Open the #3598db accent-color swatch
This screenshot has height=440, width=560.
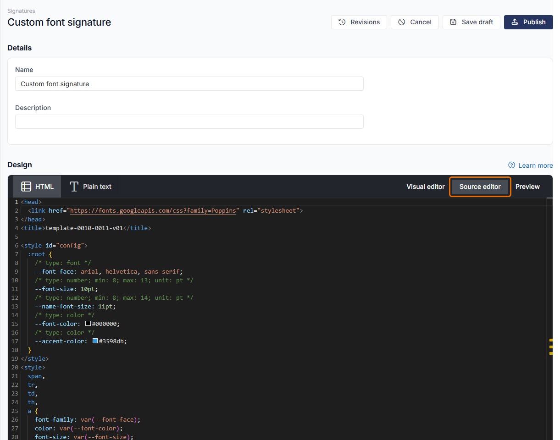95,341
